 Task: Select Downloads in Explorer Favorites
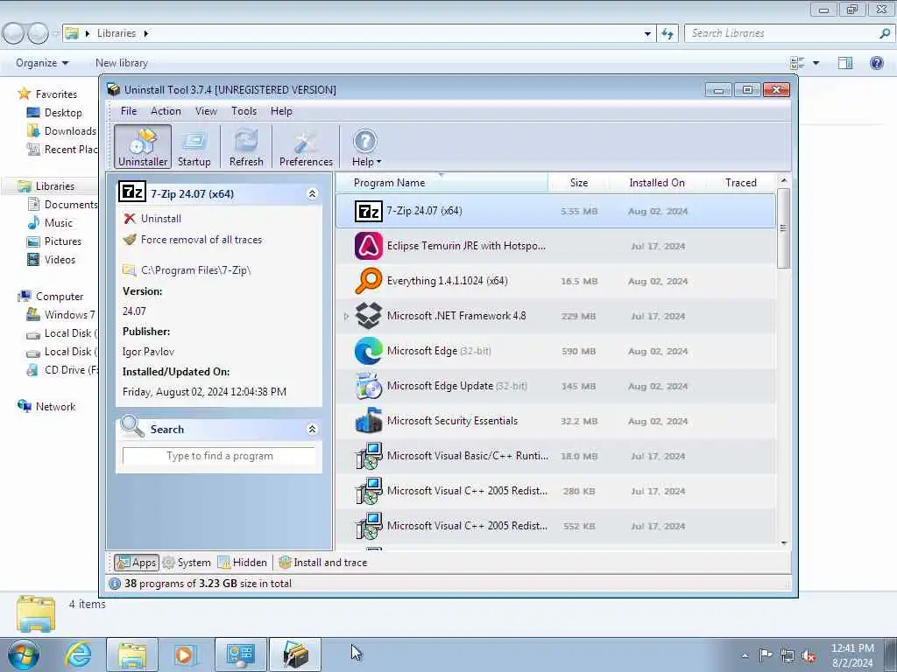coord(62,131)
